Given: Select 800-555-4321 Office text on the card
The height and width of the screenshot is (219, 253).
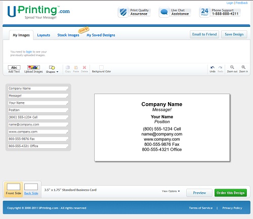Looking at the screenshot, I should point(162,150).
